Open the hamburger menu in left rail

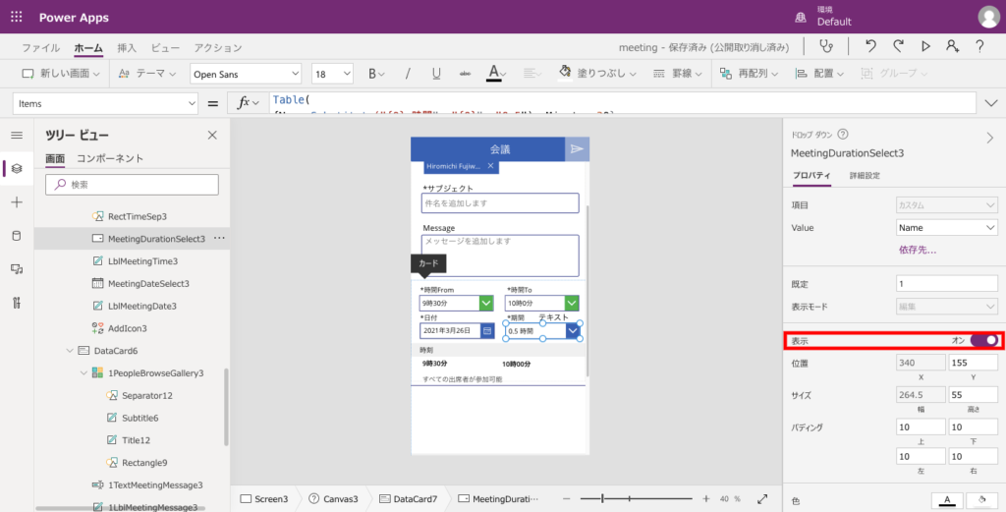click(x=17, y=135)
